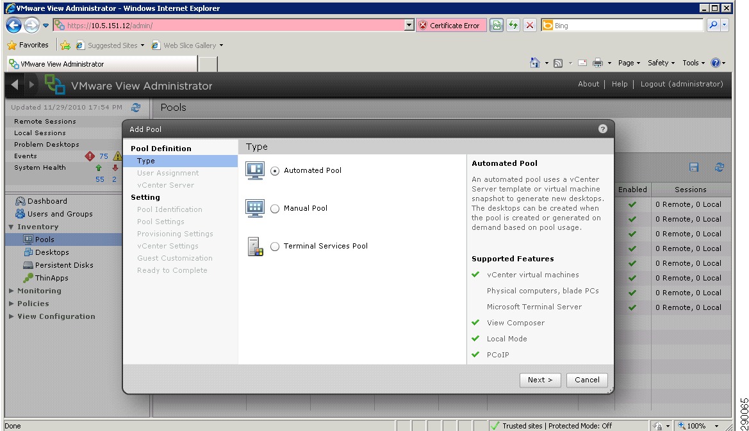Click the red Events error icon
This screenshot has height=431, width=749.
pos(89,156)
